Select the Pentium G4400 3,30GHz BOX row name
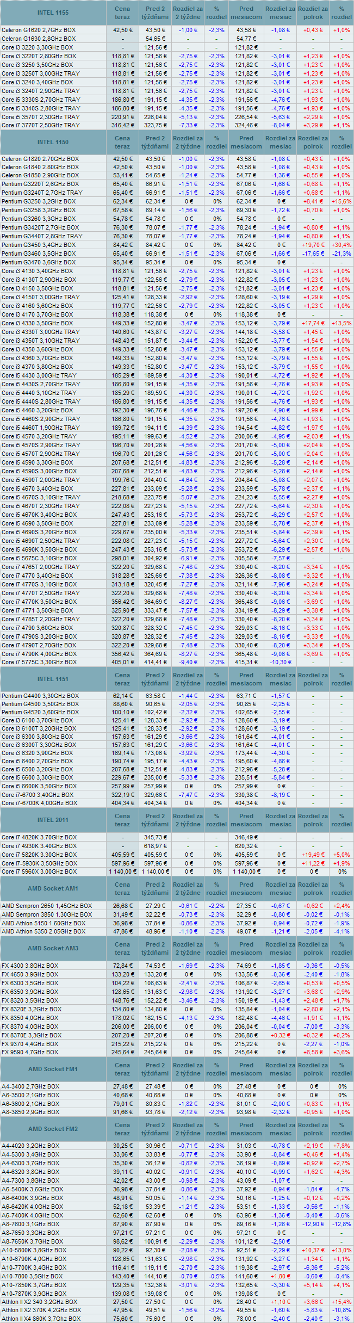This screenshot has height=1323, width=354. click(x=40, y=696)
